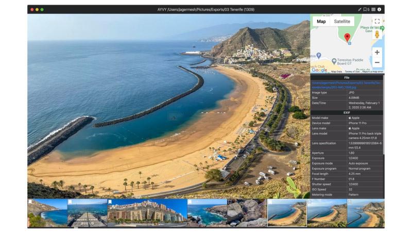Click the Auto exposure value

[358, 163]
